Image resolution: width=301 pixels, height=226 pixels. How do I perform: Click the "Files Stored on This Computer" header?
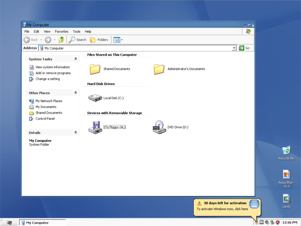(112, 55)
